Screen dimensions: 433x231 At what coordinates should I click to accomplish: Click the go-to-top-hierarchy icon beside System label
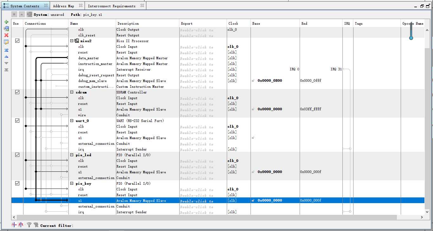(x=14, y=14)
